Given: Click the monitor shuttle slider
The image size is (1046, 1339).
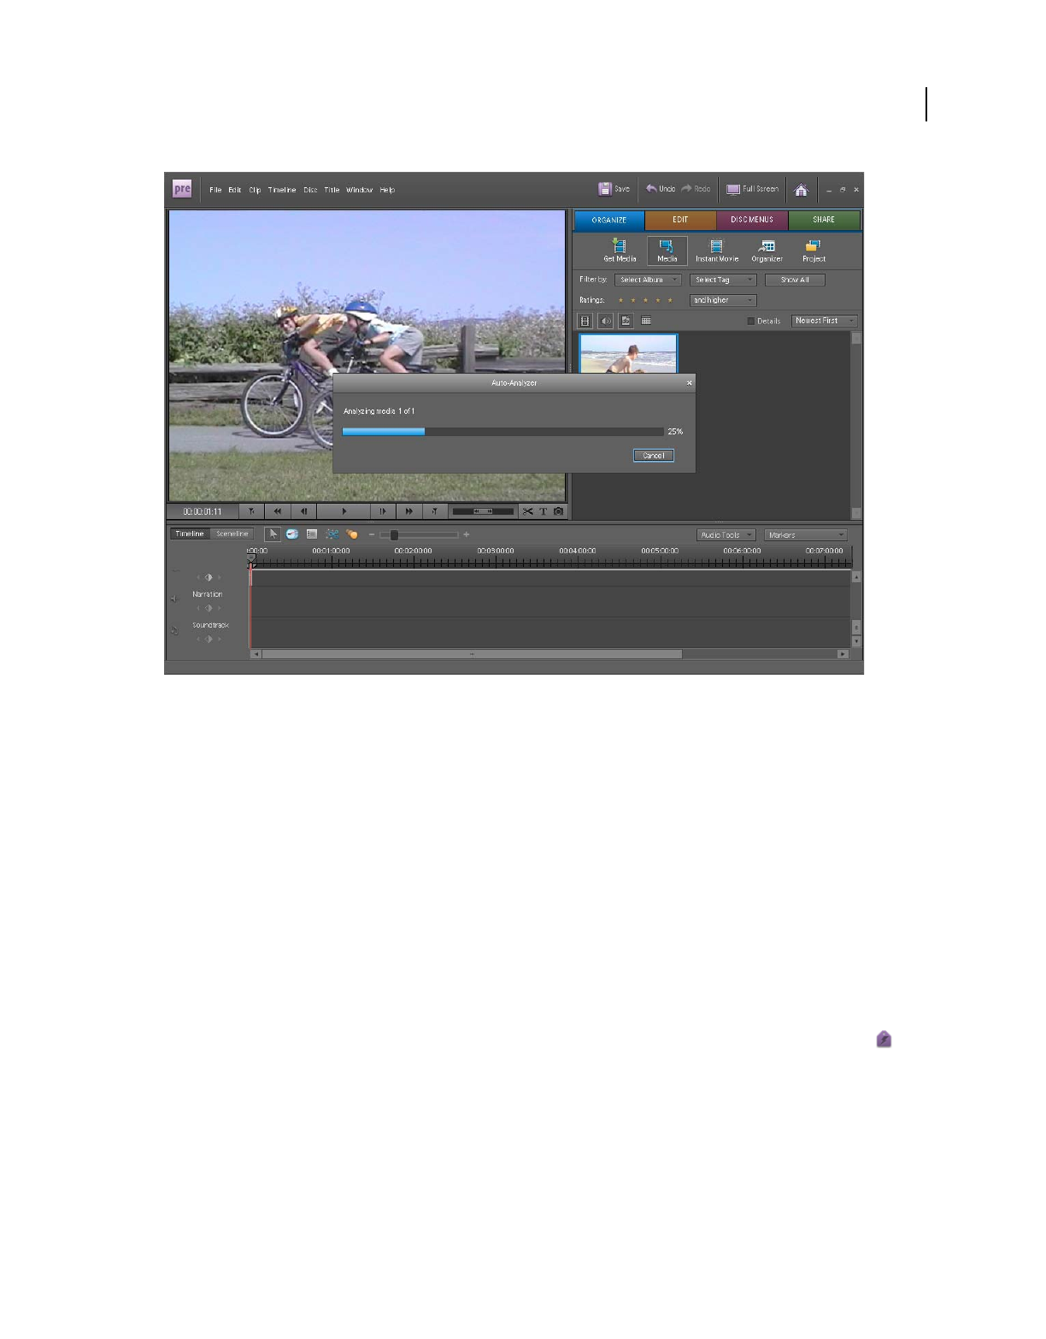Looking at the screenshot, I should (483, 511).
